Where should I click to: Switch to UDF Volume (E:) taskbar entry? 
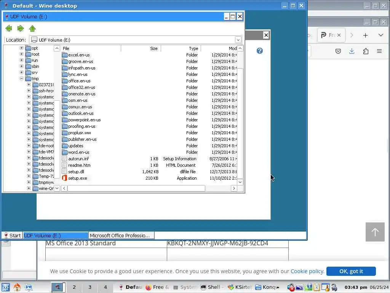pyautogui.click(x=56, y=235)
